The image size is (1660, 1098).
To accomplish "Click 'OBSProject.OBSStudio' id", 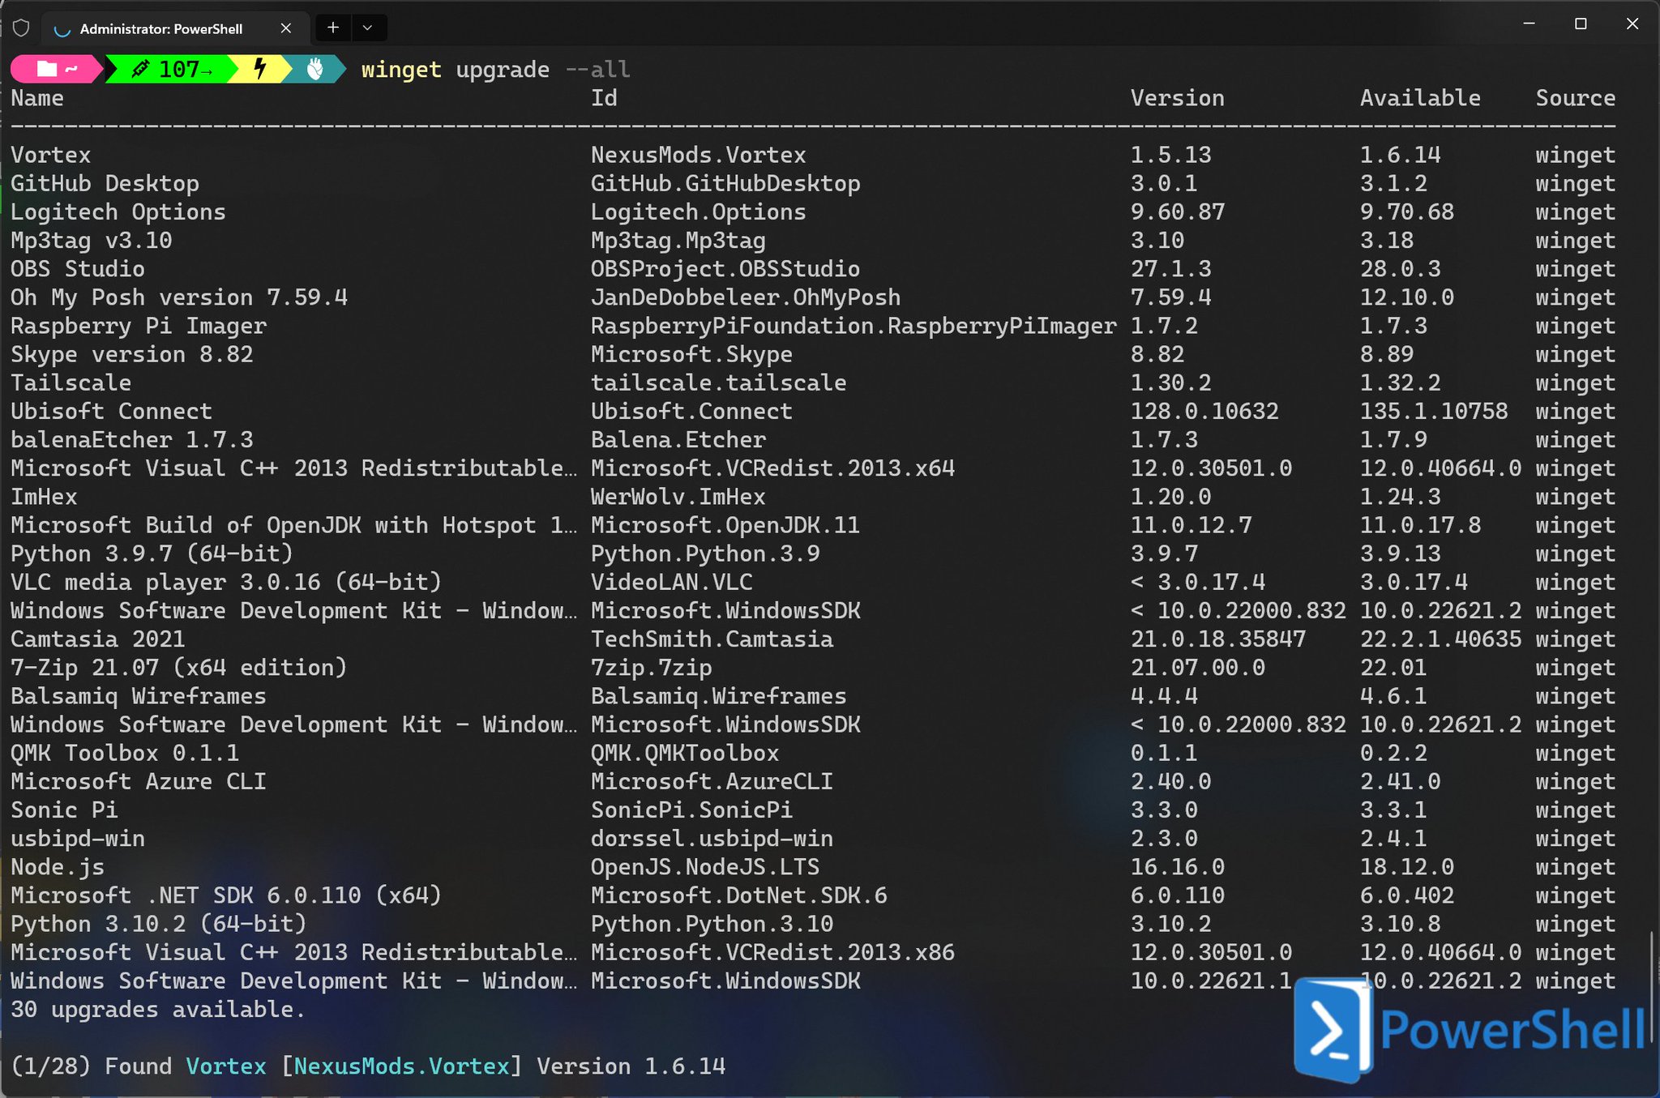I will (x=725, y=269).
